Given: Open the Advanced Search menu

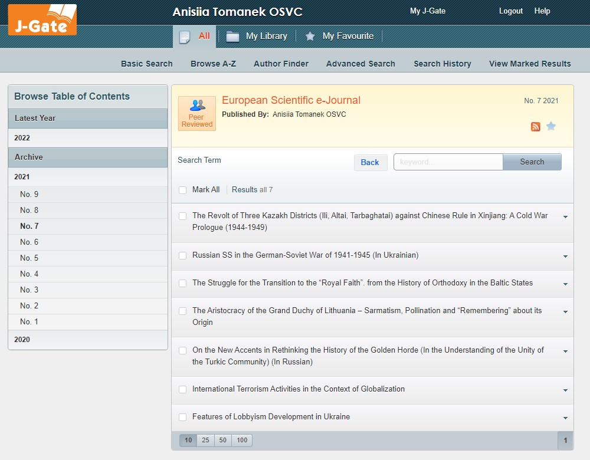Looking at the screenshot, I should click(360, 64).
